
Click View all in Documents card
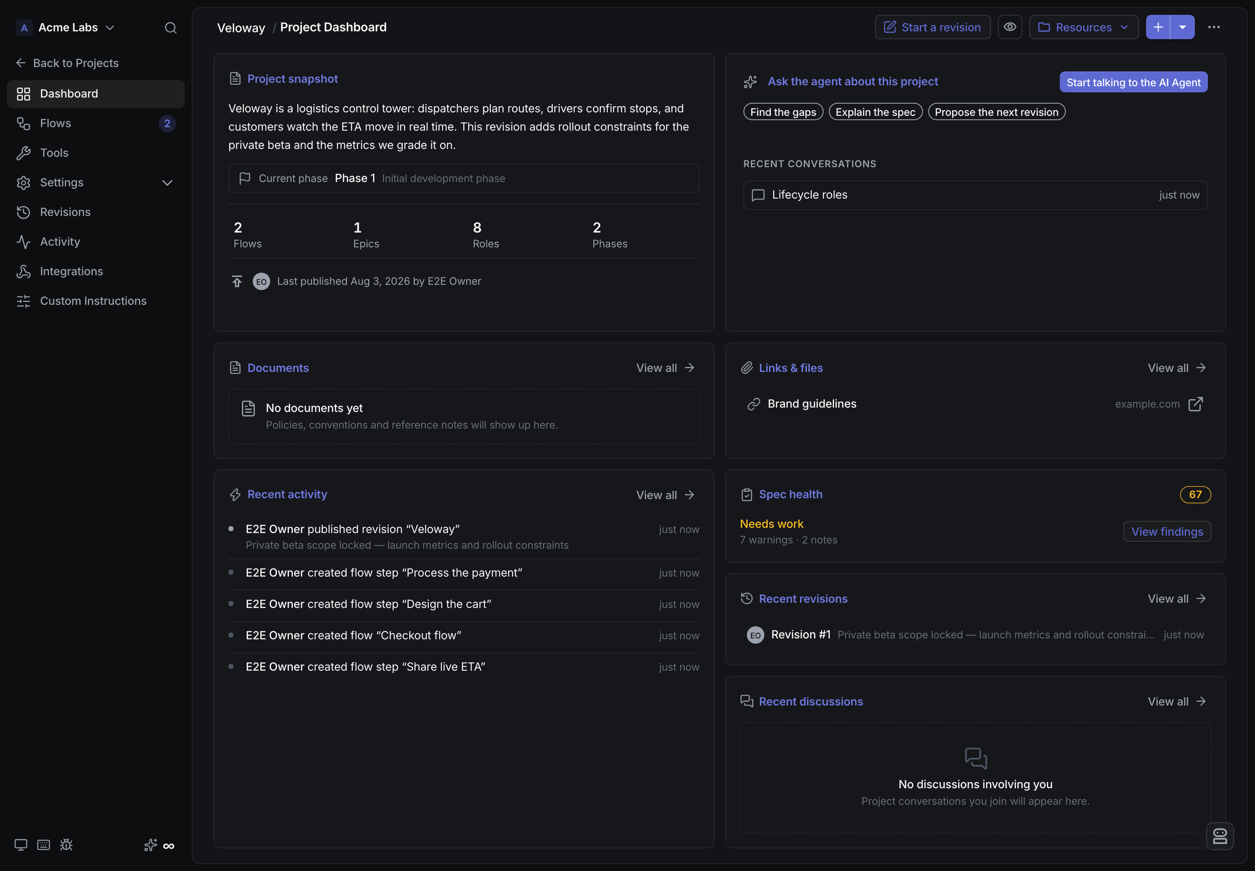[665, 368]
